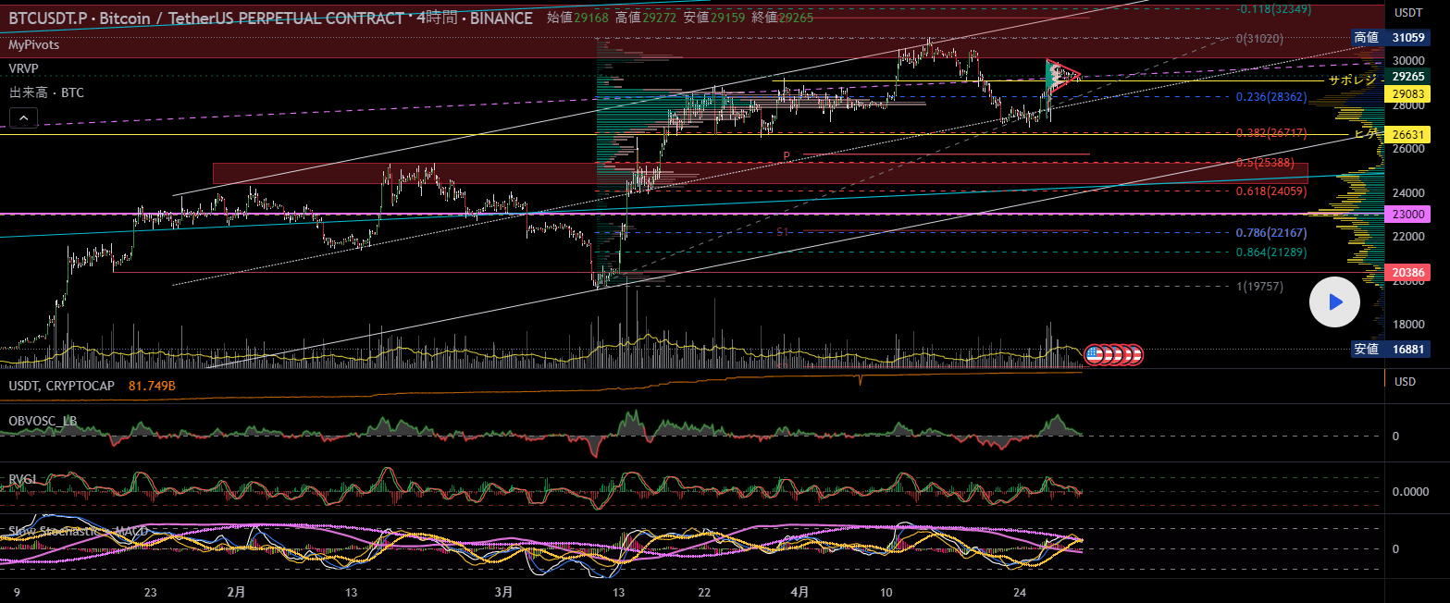Open the USDT price scale currency selector
This screenshot has width=1450, height=603.
(1407, 13)
